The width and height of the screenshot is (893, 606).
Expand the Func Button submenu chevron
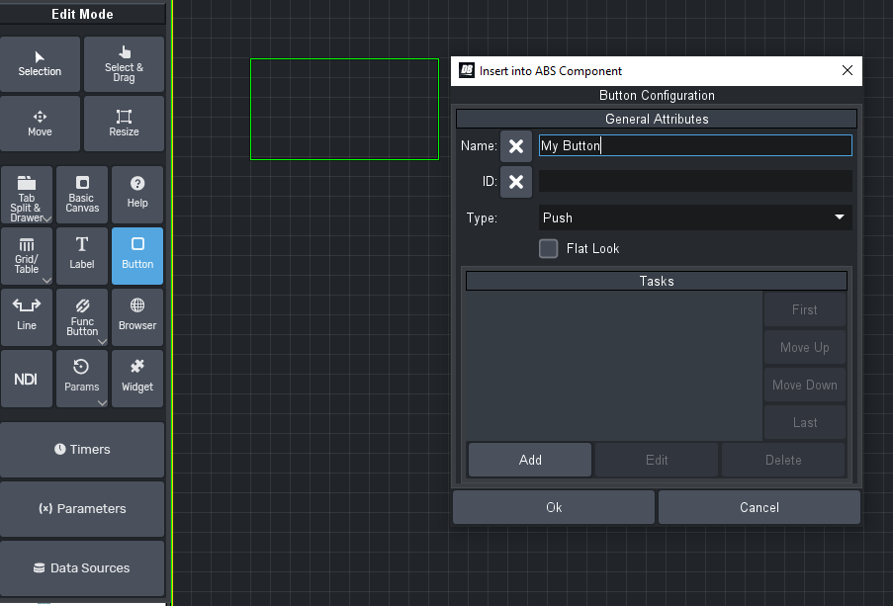click(x=103, y=342)
